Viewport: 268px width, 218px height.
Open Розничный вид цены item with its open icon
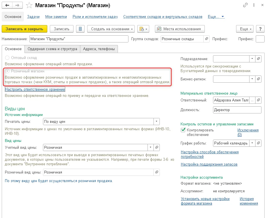(x=157, y=172)
